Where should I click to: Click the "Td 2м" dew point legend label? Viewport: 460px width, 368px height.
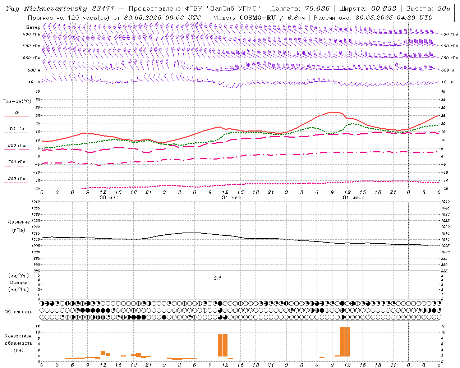click(x=17, y=129)
